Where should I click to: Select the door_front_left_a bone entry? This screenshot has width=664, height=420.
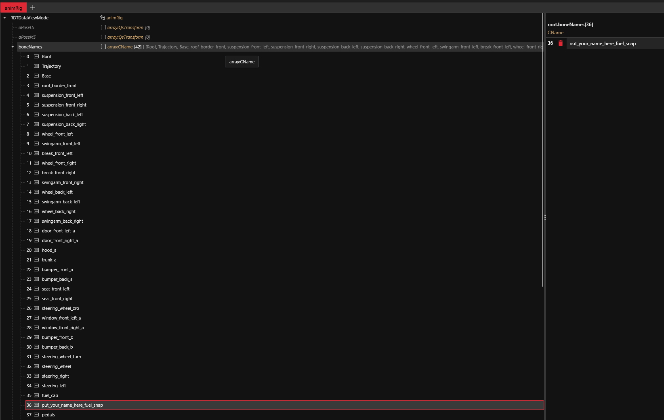[x=58, y=231]
